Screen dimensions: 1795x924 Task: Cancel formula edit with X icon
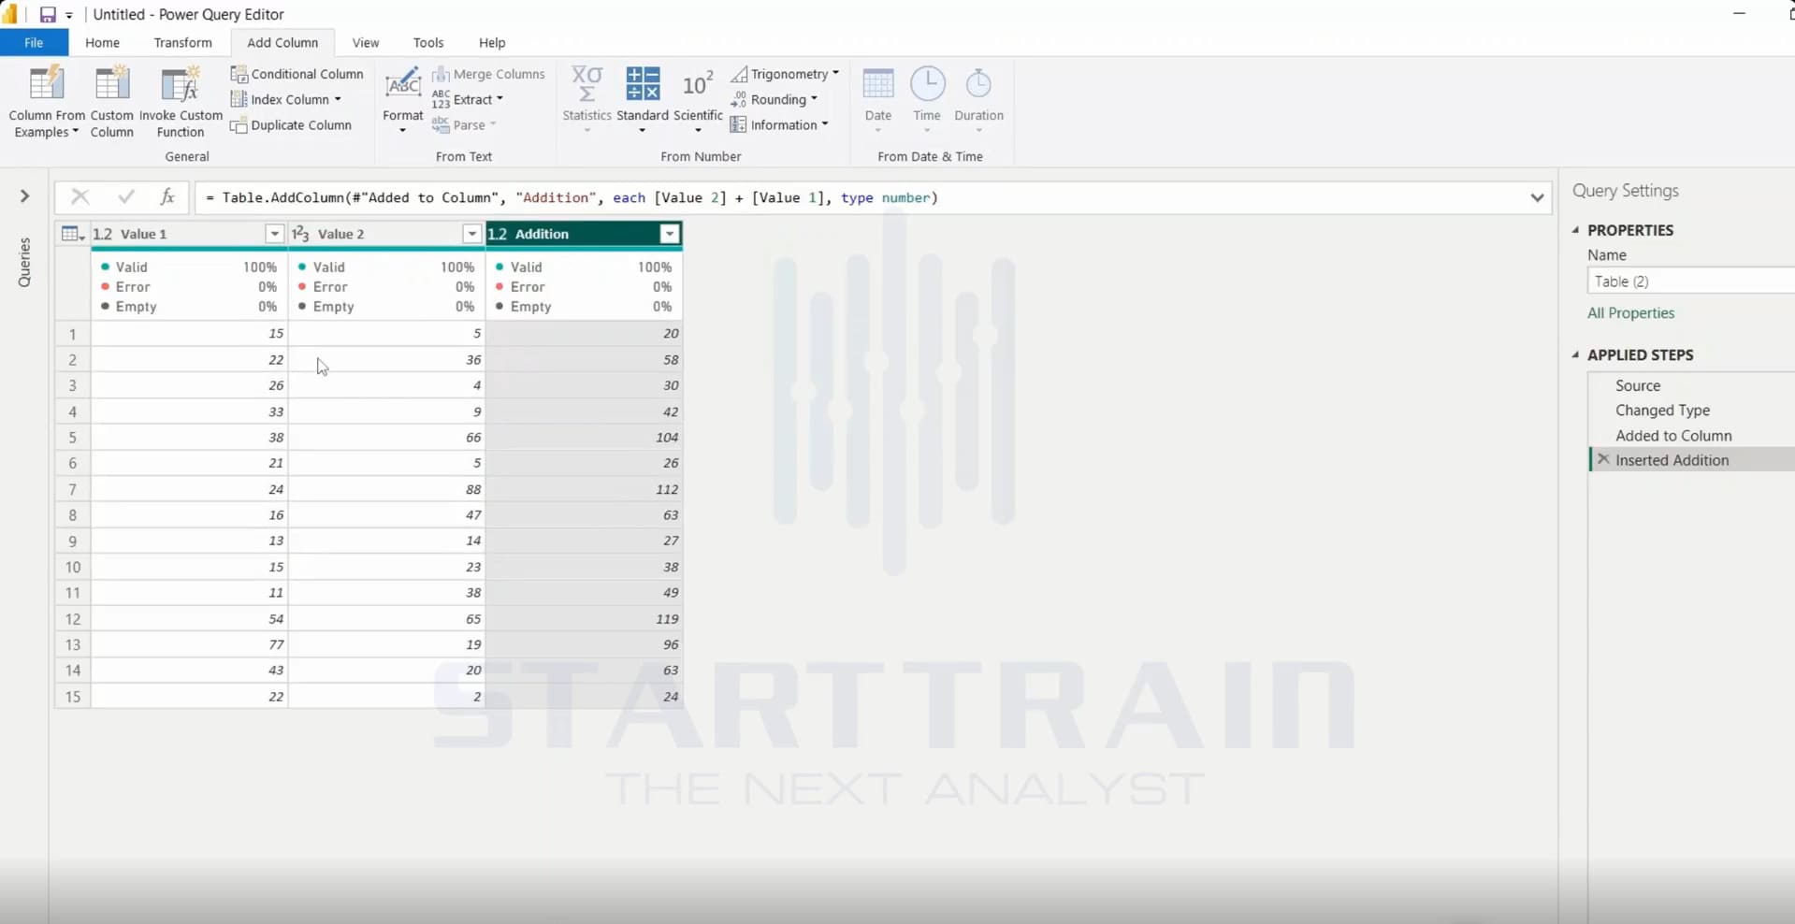pos(80,197)
